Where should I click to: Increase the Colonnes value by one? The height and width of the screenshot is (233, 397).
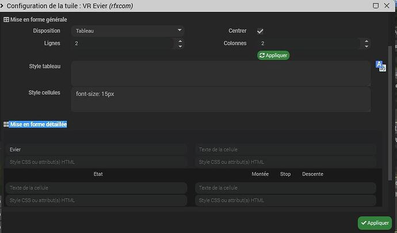click(x=365, y=40)
